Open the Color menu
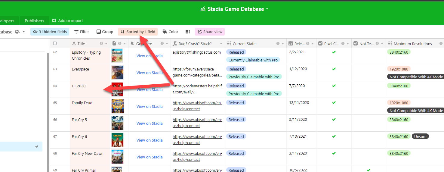Screen dimensions: 444x172 point(170,32)
